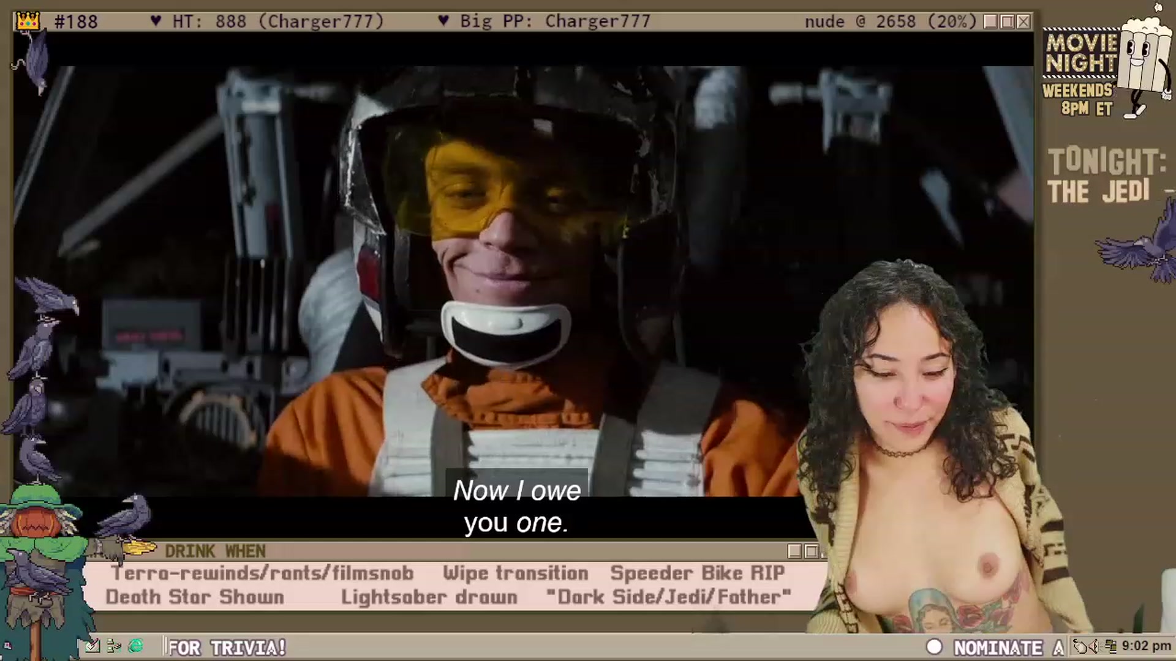1176x661 pixels.
Task: Minimize the DRINK WHEN panel
Action: [795, 551]
